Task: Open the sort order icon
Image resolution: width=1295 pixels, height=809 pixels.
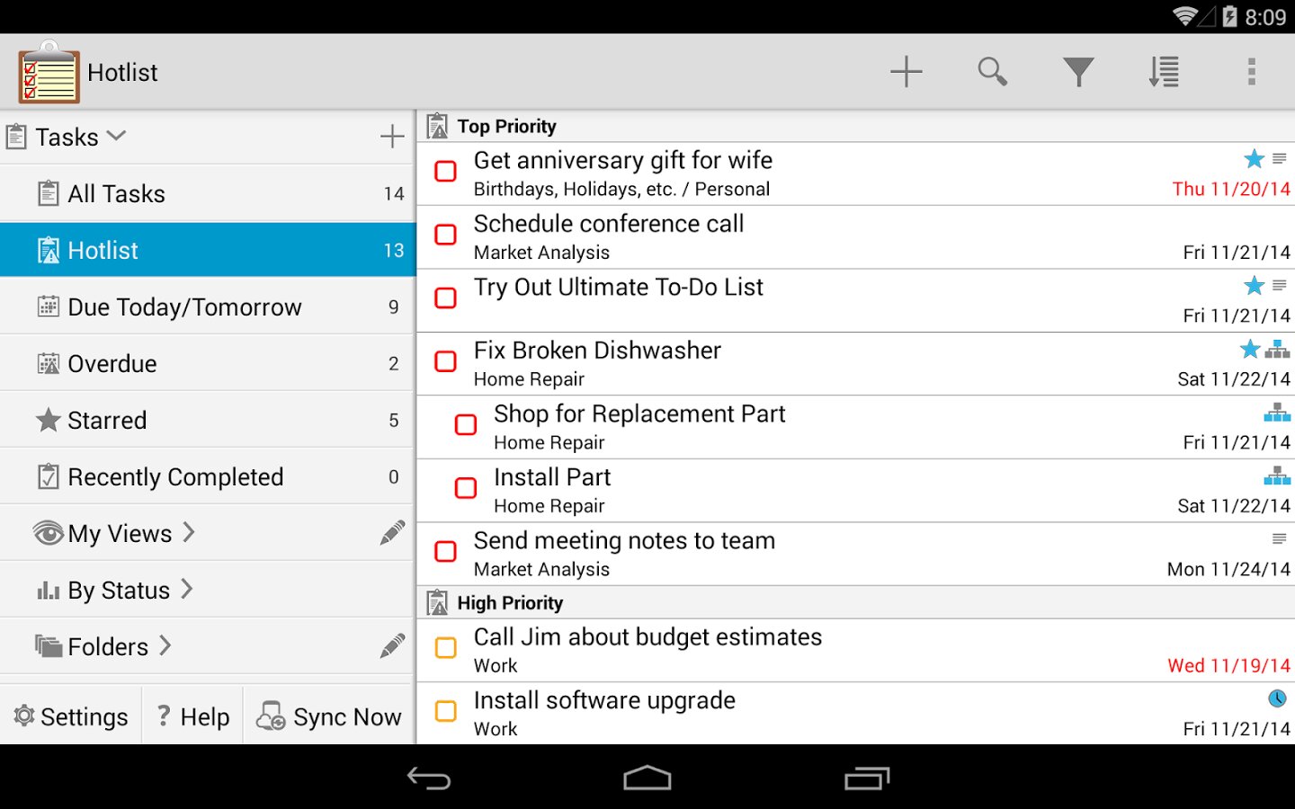Action: tap(1164, 72)
